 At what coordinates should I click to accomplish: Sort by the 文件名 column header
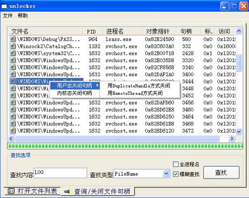(x=46, y=32)
